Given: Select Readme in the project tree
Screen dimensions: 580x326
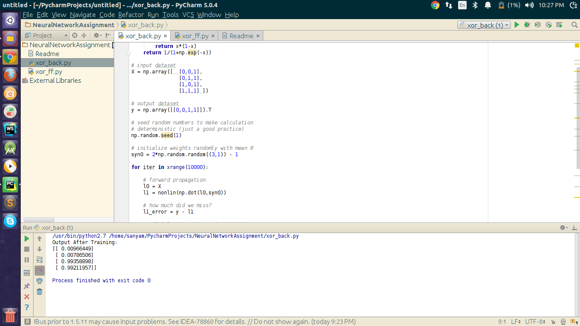Looking at the screenshot, I should point(48,53).
